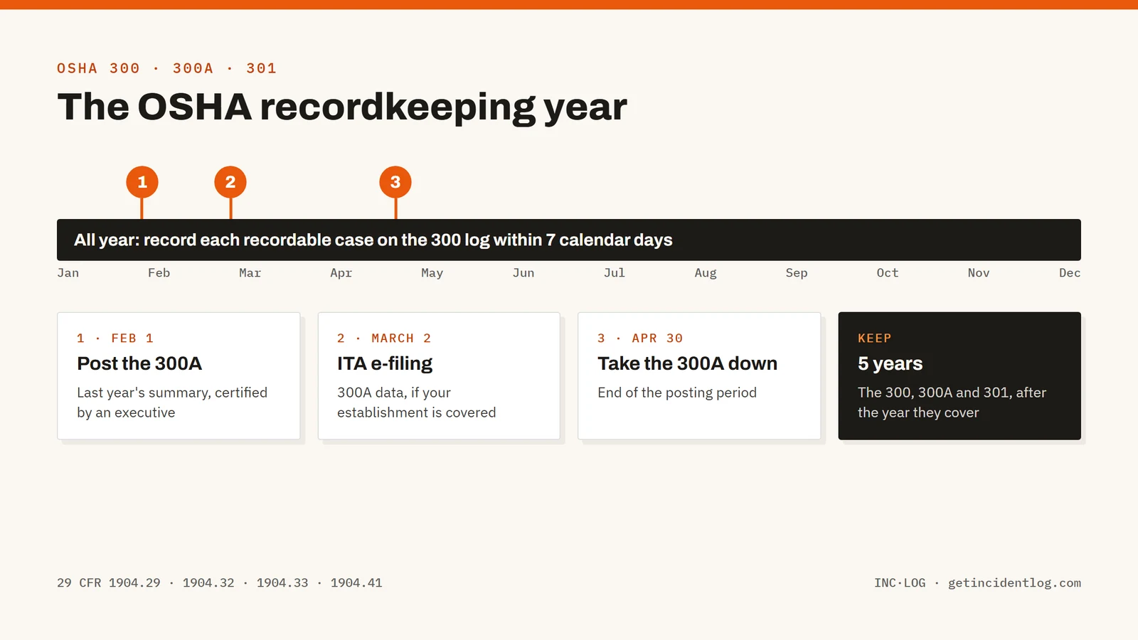This screenshot has width=1138, height=640.
Task: Click the title 'The OSHA recordkeeping year'
Action: pyautogui.click(x=342, y=107)
